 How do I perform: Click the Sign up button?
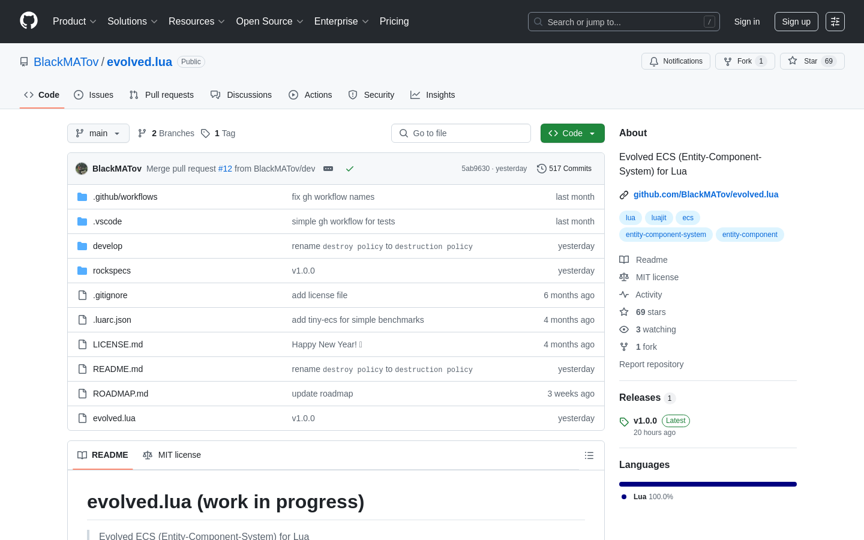796,22
